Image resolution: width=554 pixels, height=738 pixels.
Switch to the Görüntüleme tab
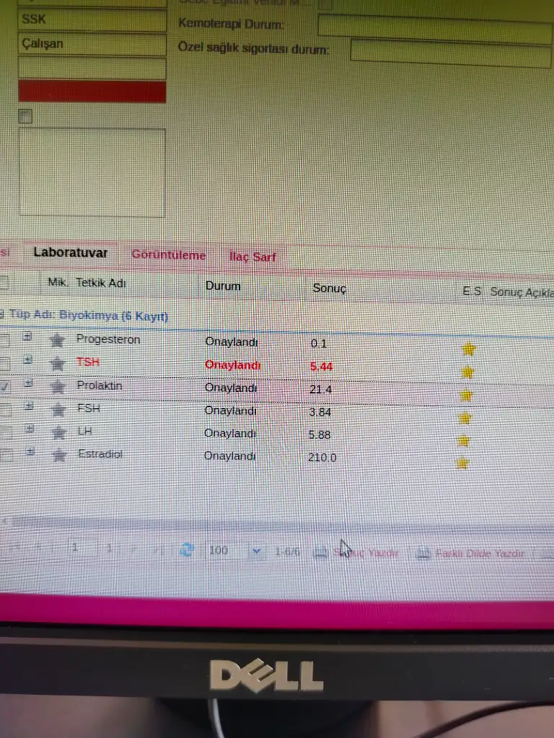point(168,255)
